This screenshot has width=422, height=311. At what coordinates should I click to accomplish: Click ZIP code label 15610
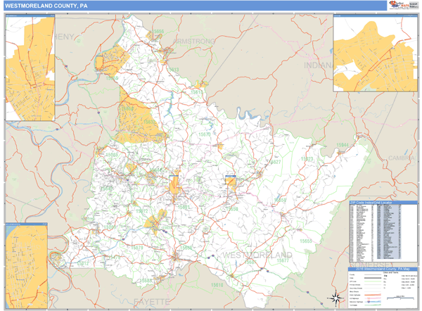(x=217, y=285)
